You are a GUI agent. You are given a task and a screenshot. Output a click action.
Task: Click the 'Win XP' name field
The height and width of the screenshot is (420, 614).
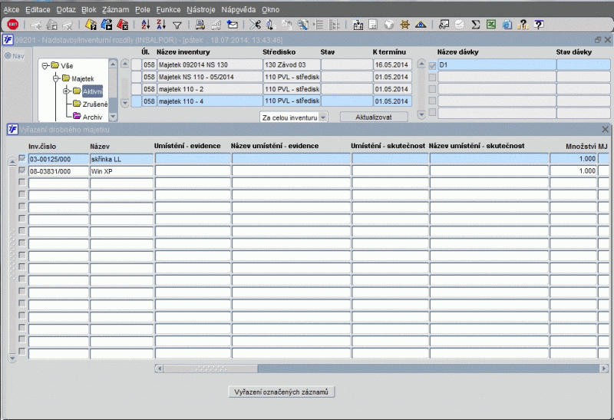(121, 171)
